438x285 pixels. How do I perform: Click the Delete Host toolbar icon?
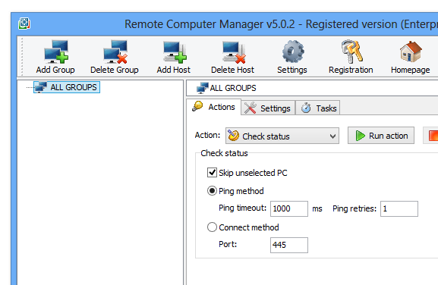pyautogui.click(x=234, y=52)
